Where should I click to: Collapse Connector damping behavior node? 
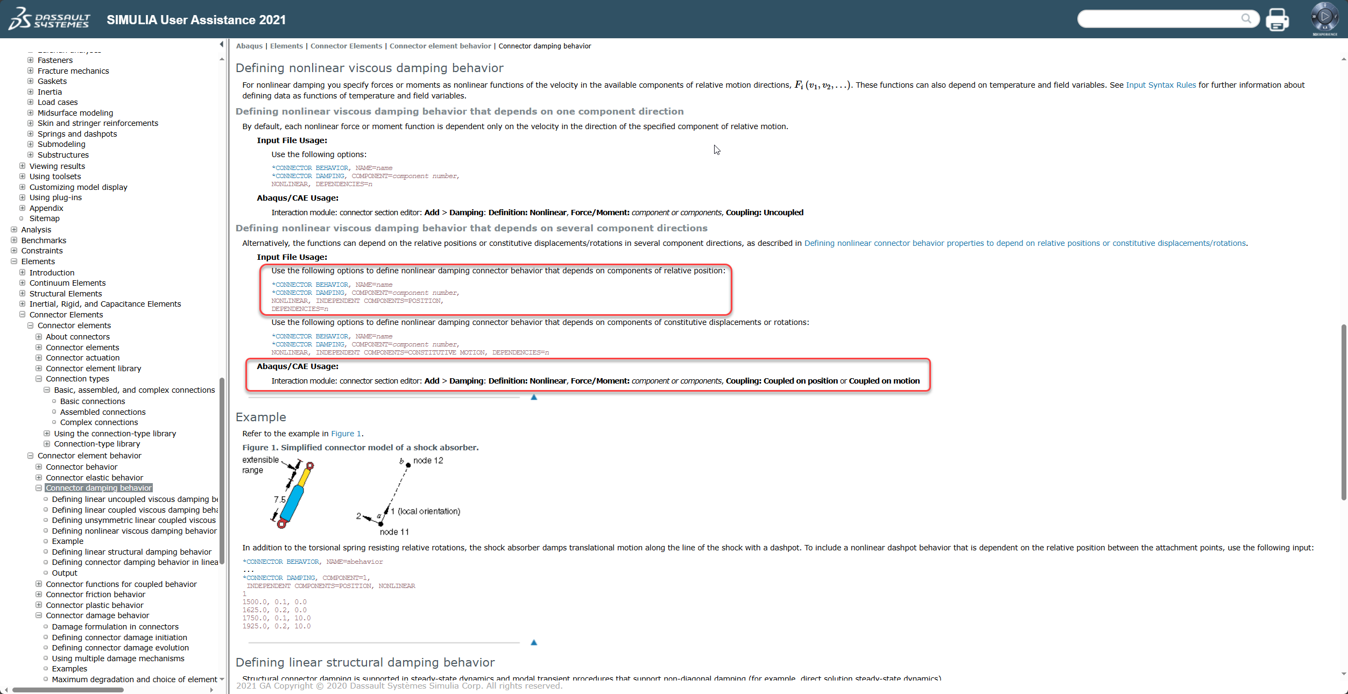39,488
